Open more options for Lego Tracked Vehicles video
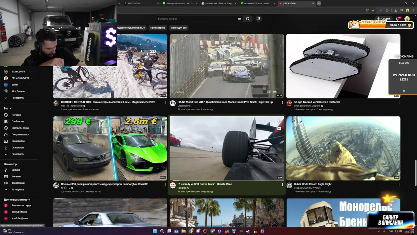Screen dimensions: 417x235 [x=399, y=102]
